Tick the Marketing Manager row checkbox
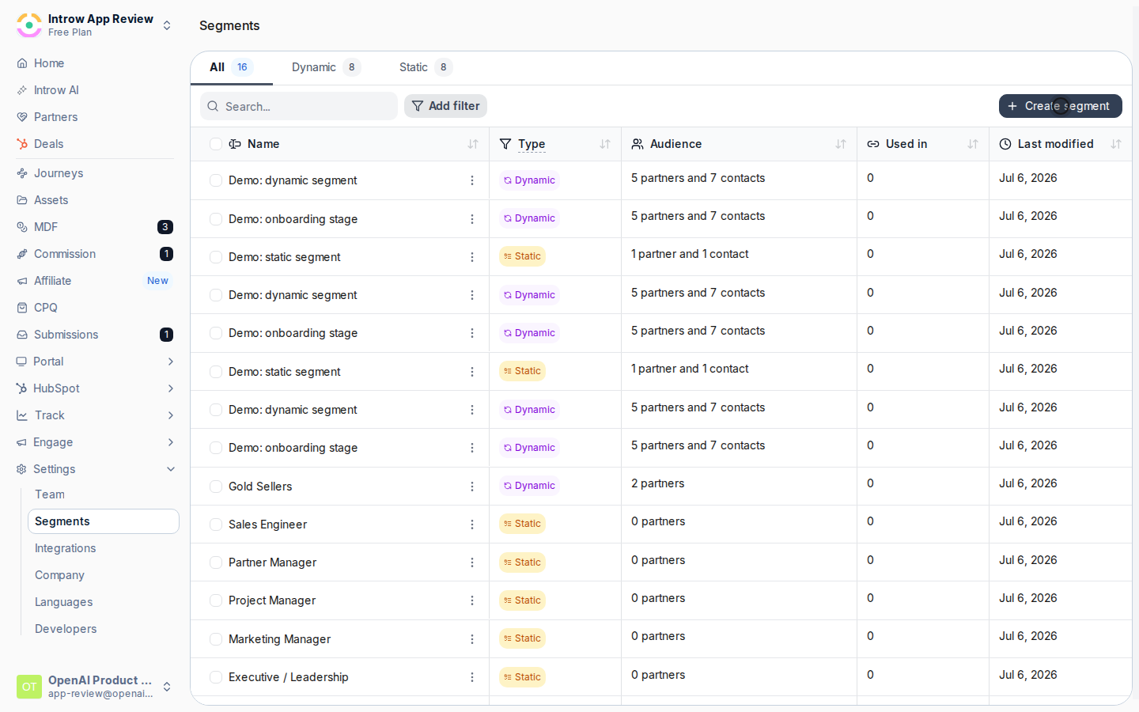This screenshot has height=712, width=1139. 216,639
